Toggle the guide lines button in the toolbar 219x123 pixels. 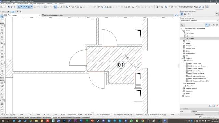[19, 7]
